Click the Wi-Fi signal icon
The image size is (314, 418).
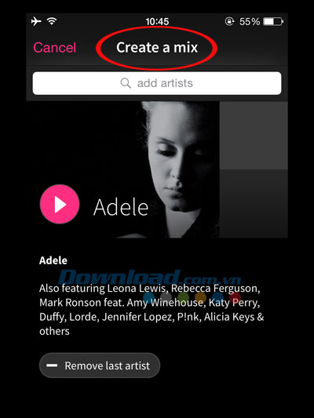[52, 21]
